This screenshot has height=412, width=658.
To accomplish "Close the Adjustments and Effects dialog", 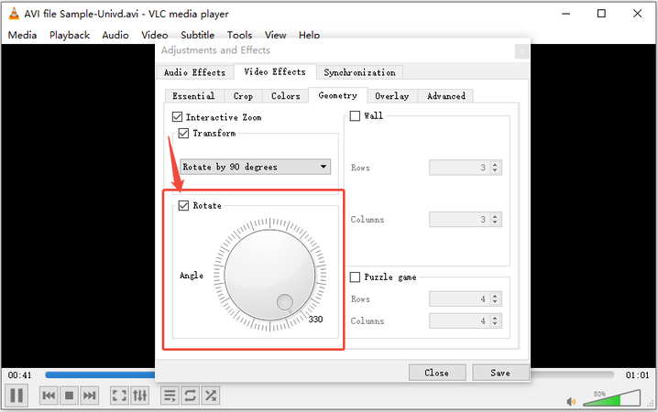I will pos(522,51).
